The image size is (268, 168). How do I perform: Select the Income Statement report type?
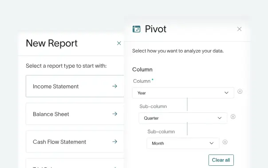tap(75, 86)
